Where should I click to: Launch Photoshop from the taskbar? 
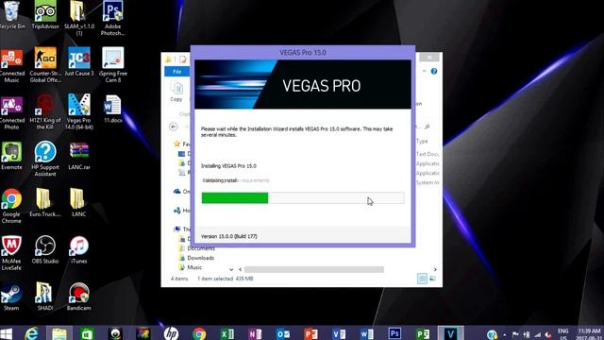[x=394, y=333]
